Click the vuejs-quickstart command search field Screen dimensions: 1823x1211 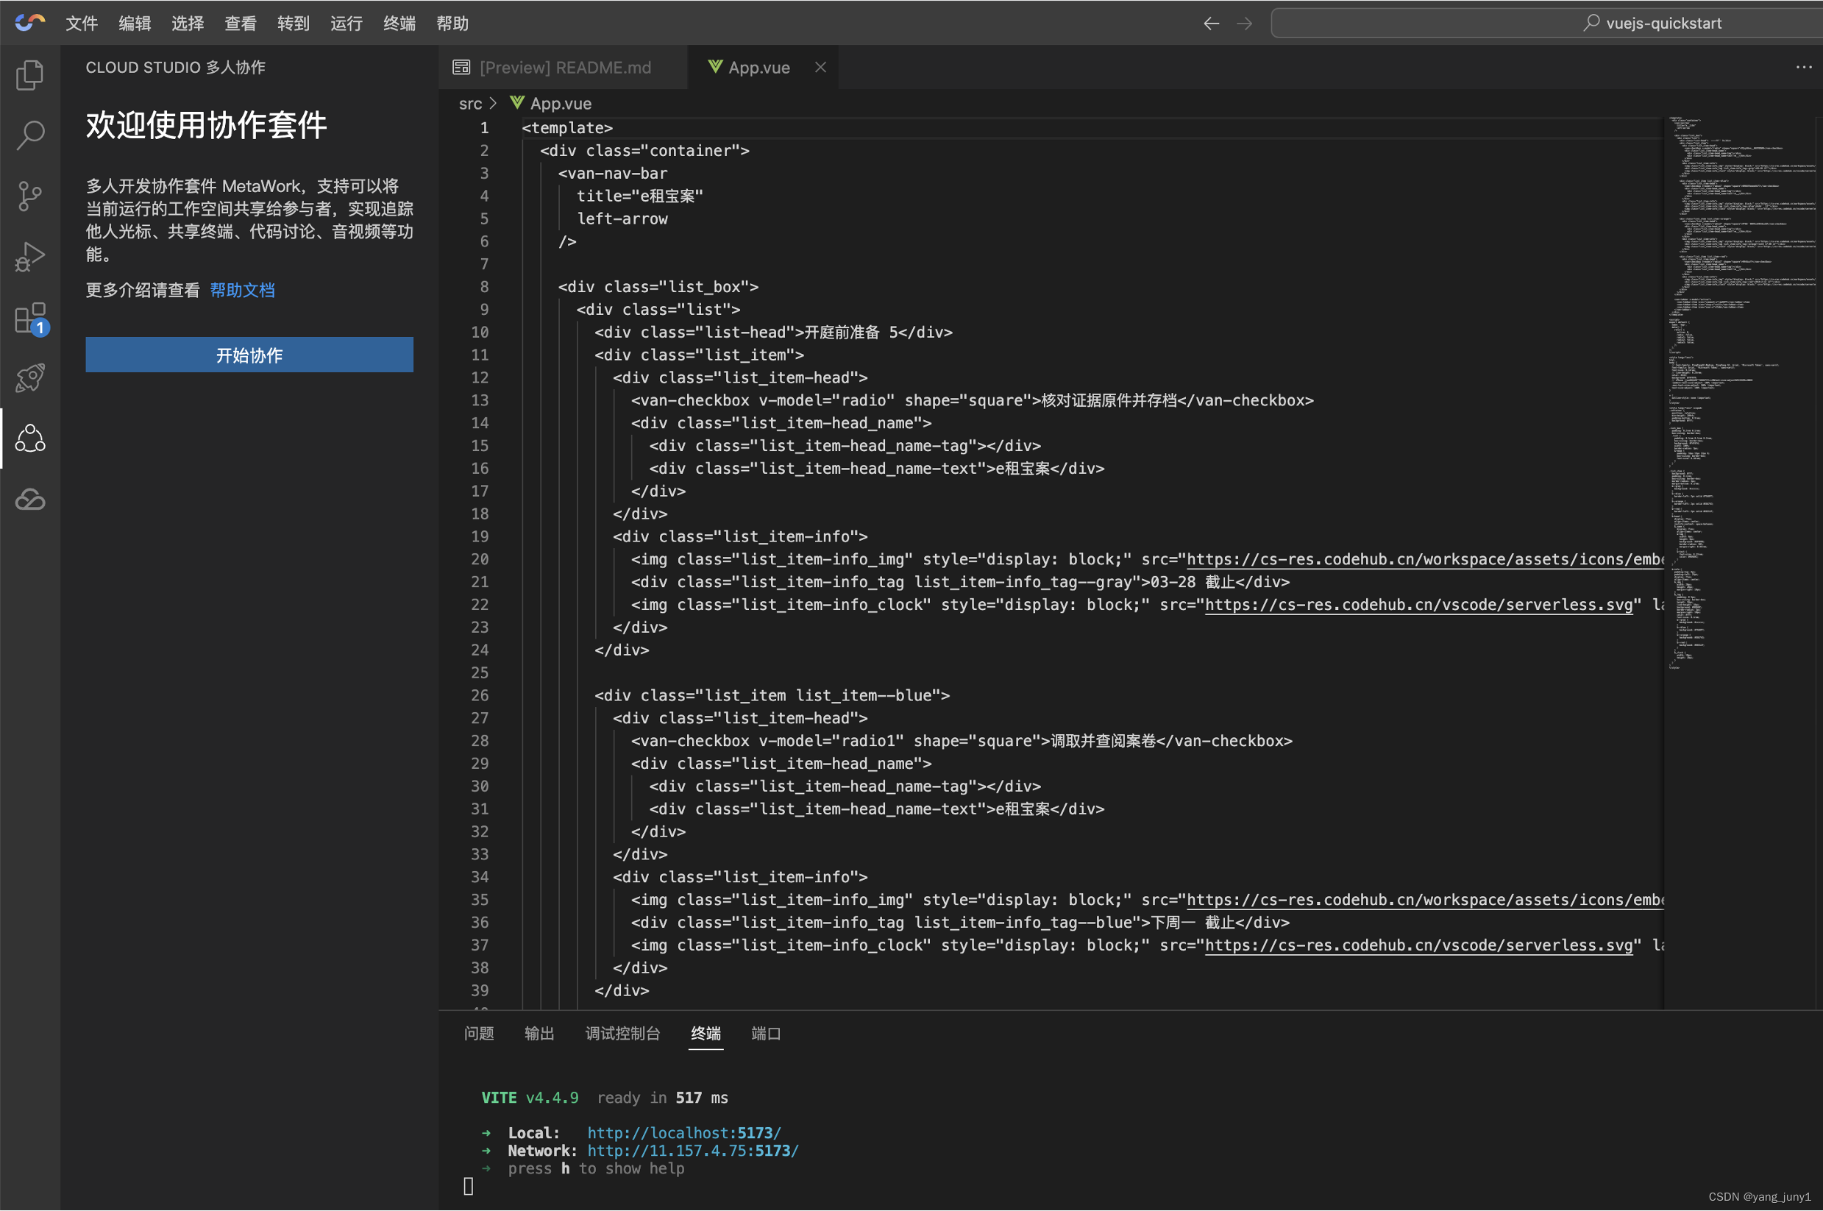click(x=1546, y=23)
